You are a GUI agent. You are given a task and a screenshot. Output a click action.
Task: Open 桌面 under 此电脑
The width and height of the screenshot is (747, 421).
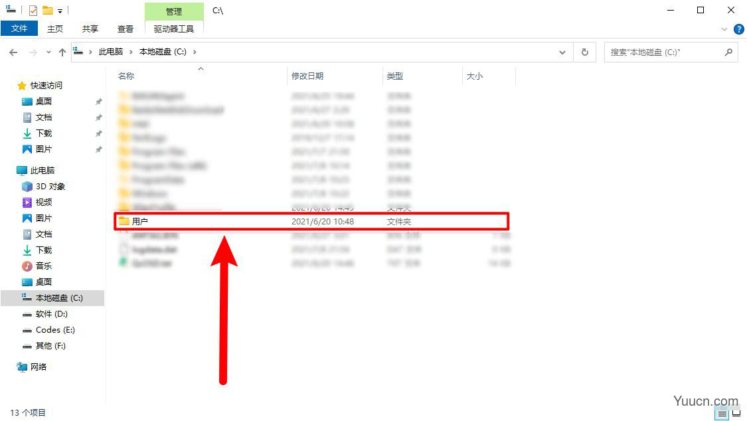(x=44, y=282)
